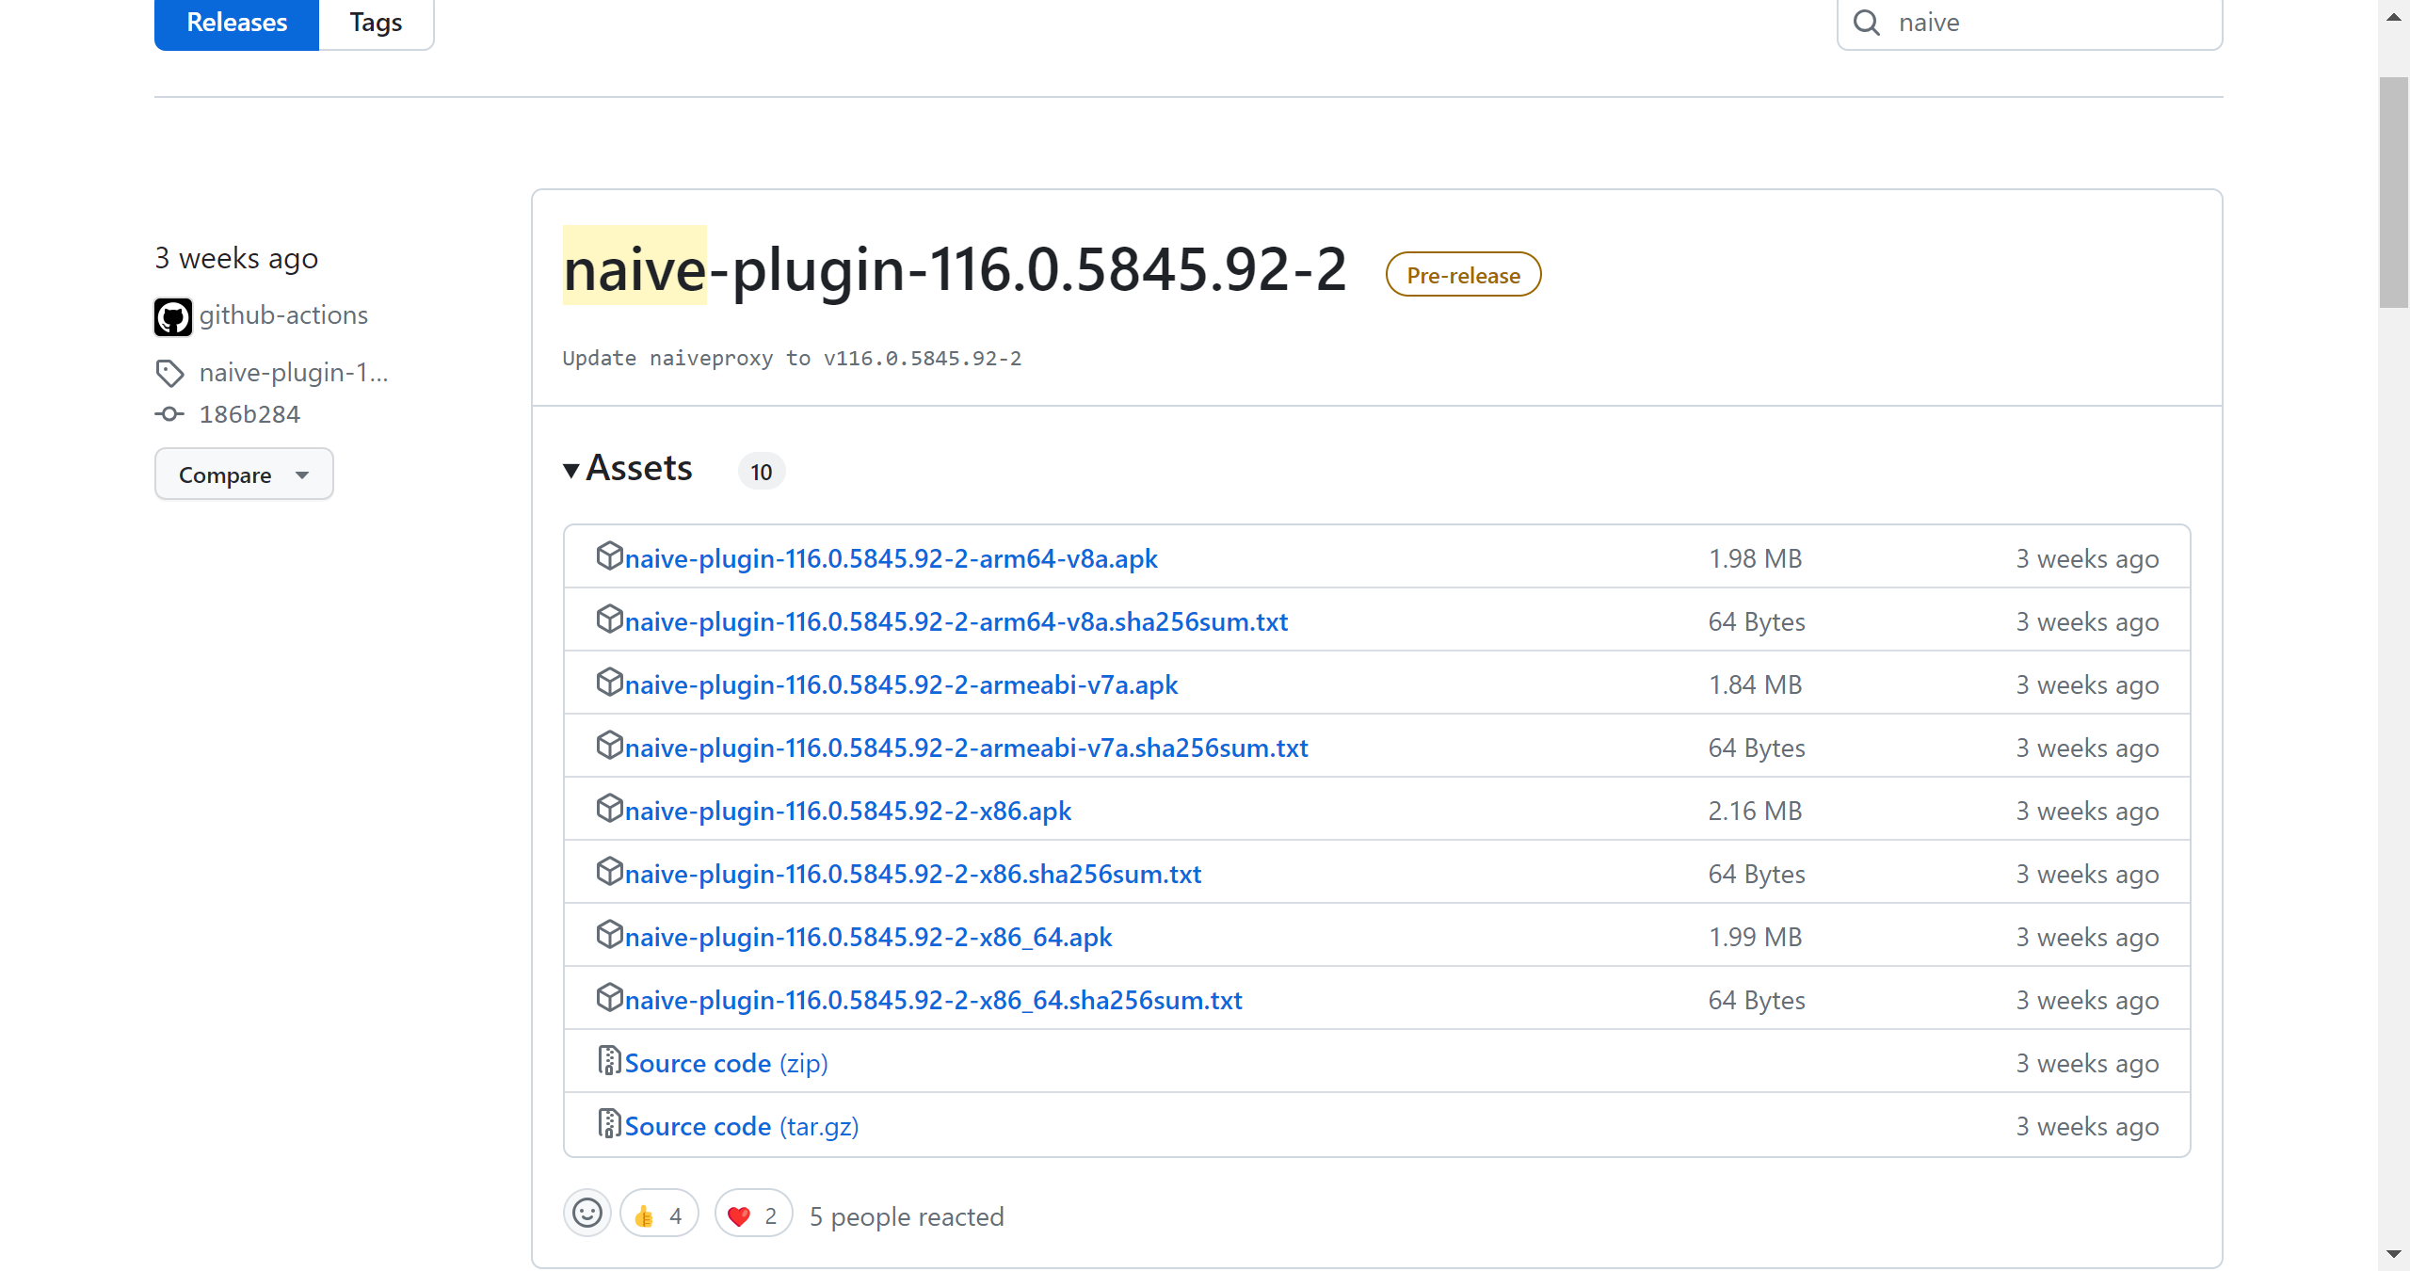Click the package icon beside arm64-v8a.apk
2410x1271 pixels.
(609, 556)
